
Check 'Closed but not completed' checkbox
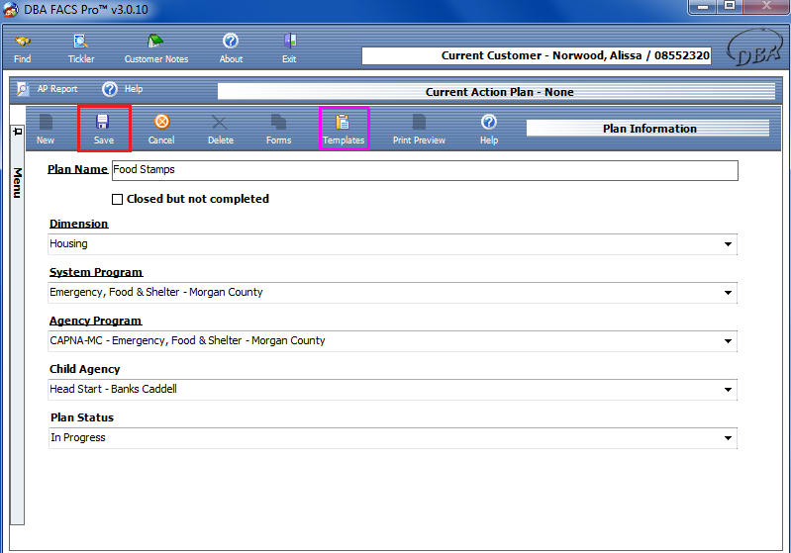click(x=118, y=199)
